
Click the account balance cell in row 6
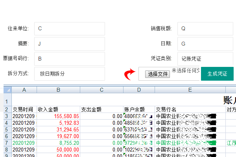point(139,136)
